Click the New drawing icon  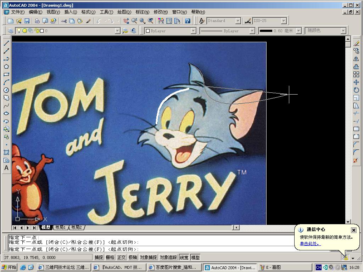click(11, 21)
